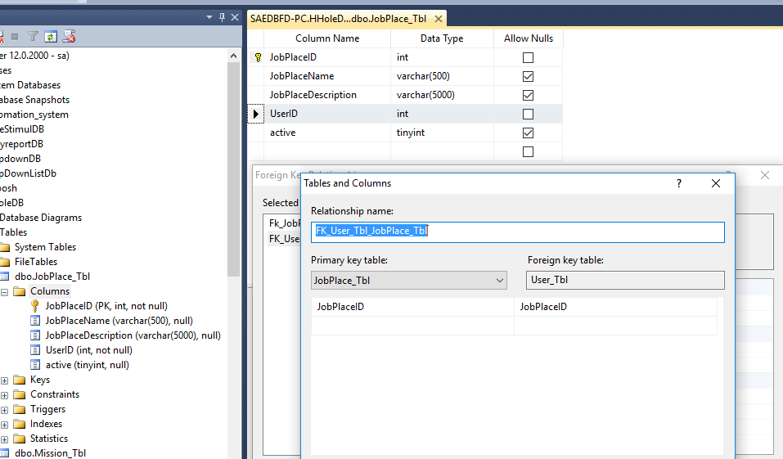Select foreign key column cell JobPlaceID in dialog
This screenshot has width=783, height=459.
[615, 307]
